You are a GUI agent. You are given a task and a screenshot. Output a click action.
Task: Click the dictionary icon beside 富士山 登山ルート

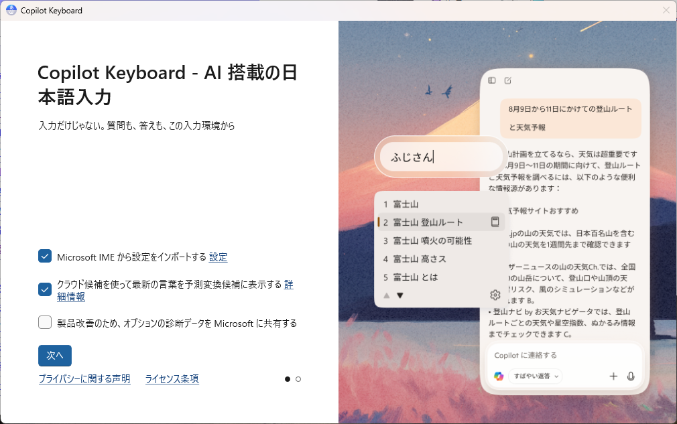(x=495, y=222)
